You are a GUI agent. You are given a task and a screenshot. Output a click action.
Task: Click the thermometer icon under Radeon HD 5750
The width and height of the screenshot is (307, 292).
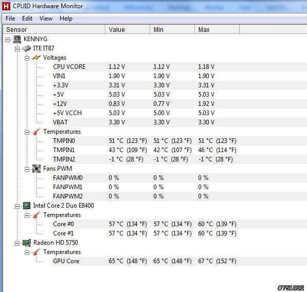37,252
